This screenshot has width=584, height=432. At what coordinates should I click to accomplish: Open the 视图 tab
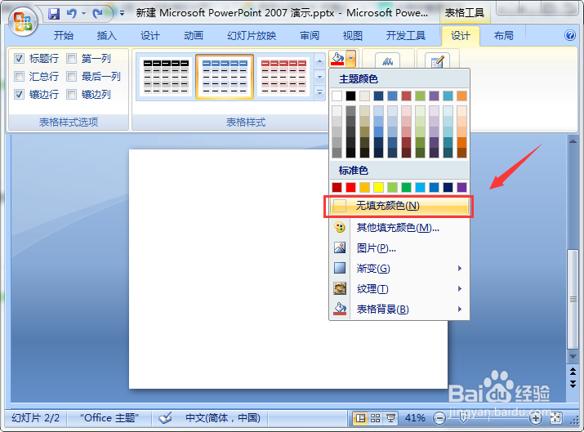[352, 35]
